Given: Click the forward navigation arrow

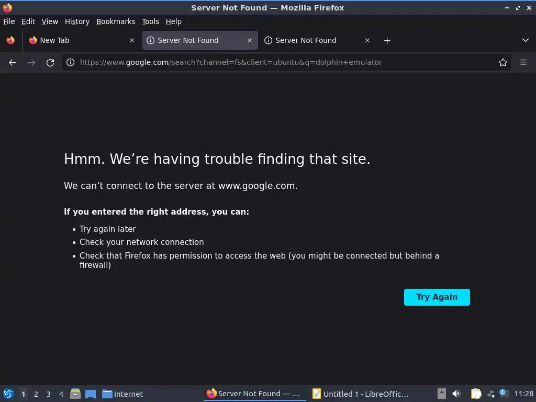Looking at the screenshot, I should (31, 63).
